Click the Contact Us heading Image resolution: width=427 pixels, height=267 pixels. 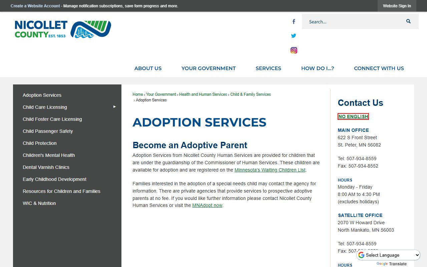point(360,103)
